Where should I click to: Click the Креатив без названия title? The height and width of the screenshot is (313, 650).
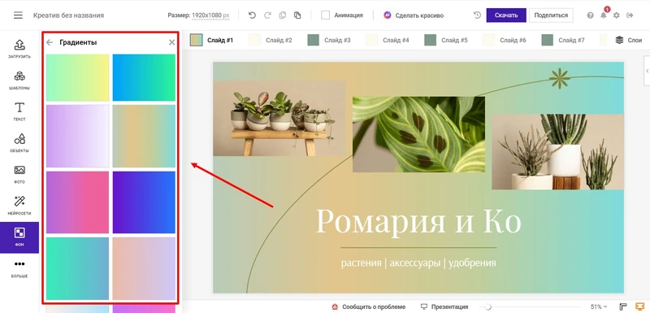click(68, 15)
